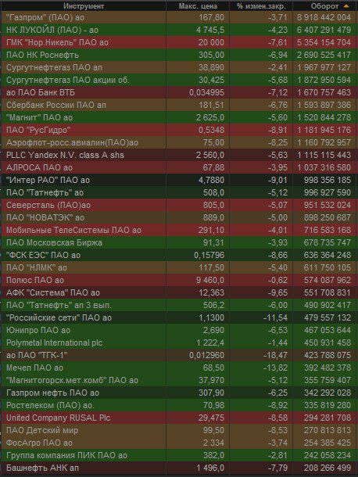Viewport: 358px width, 477px height.
Task: Click Банк ВТБ max price 0,034995
Action: [207, 92]
